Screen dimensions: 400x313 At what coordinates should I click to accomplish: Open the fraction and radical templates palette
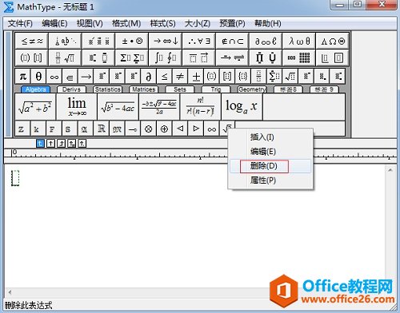tap(65, 57)
